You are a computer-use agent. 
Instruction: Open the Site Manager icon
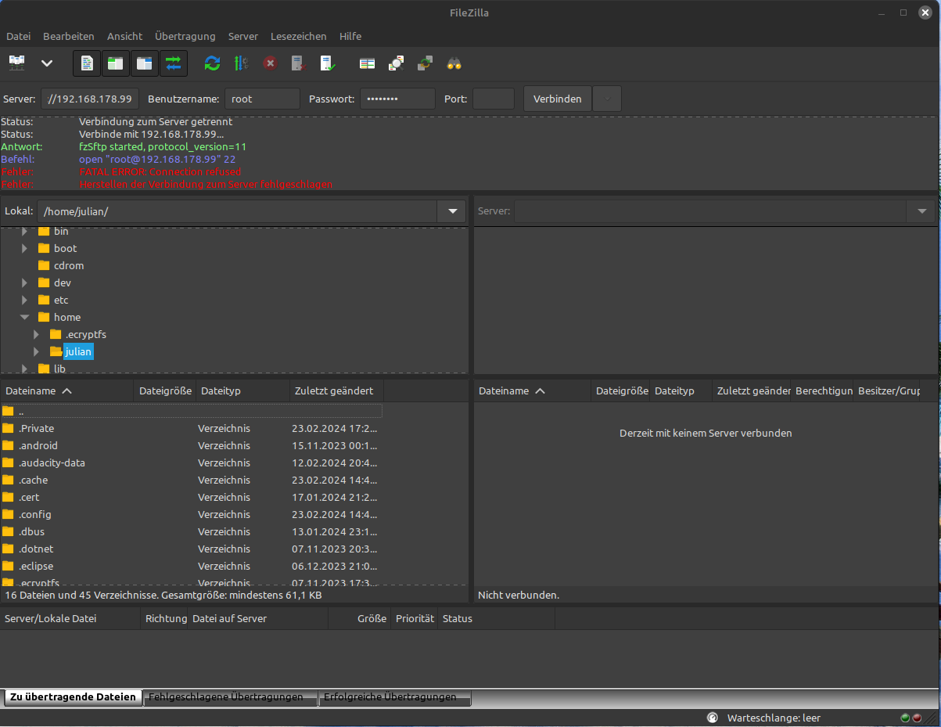tap(17, 63)
